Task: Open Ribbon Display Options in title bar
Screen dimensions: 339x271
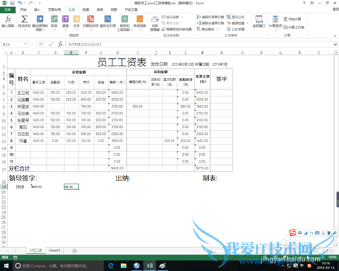Action: (312, 3)
